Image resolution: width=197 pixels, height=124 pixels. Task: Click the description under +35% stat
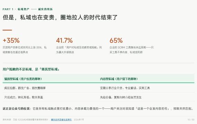click(25, 50)
